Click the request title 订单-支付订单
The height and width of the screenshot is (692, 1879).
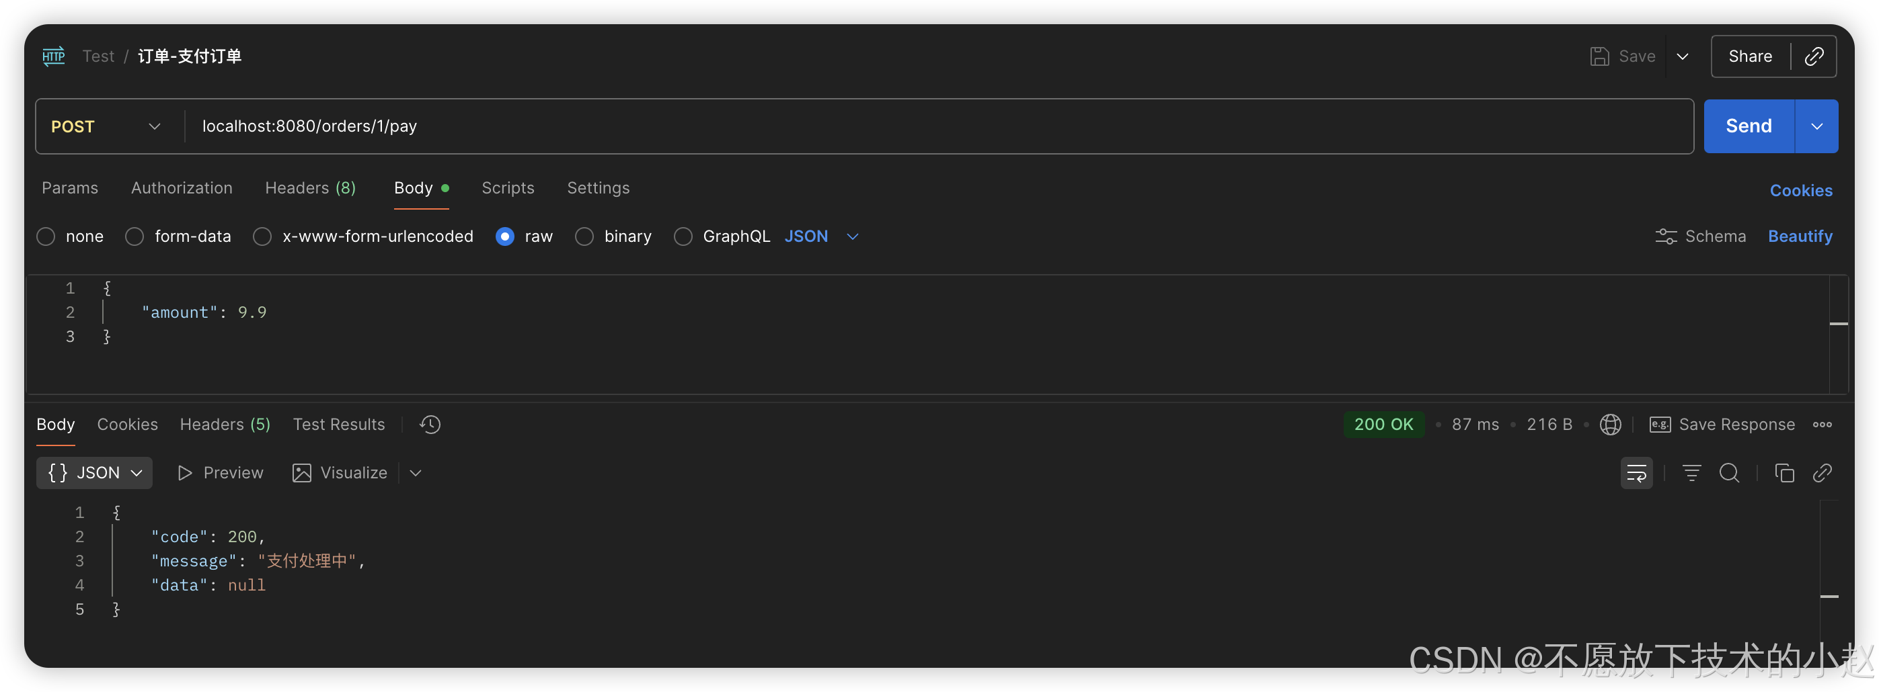click(190, 56)
